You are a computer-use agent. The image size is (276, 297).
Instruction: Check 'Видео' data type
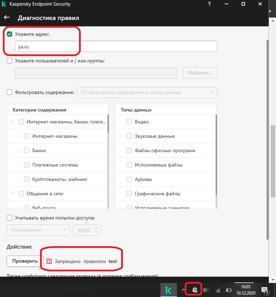[129, 122]
